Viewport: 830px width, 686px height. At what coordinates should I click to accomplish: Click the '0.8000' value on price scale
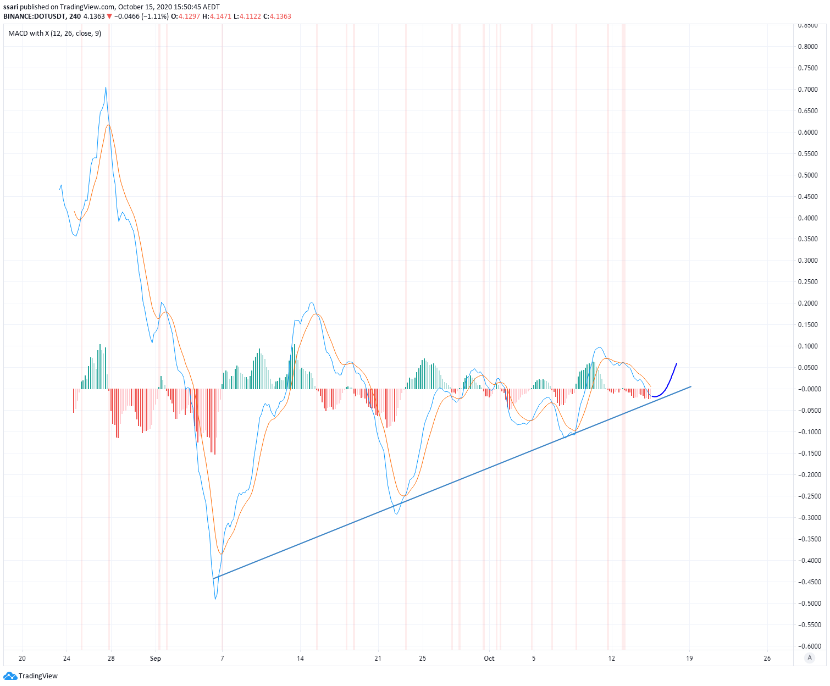click(x=808, y=47)
